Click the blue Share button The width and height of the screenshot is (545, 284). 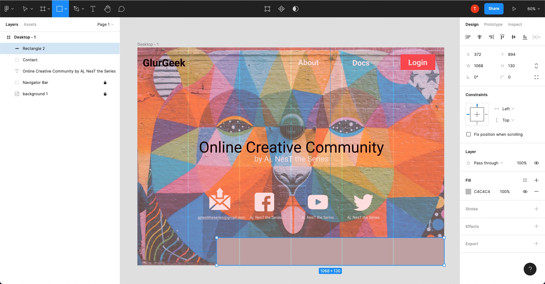pos(494,9)
